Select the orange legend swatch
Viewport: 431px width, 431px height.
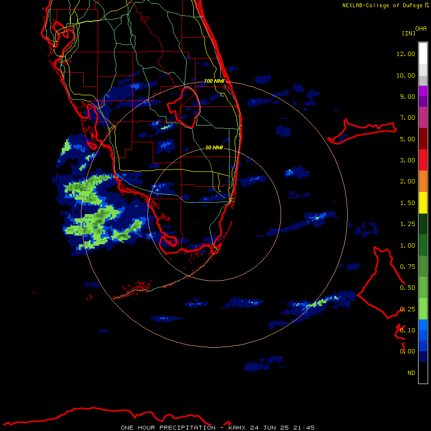pos(423,181)
